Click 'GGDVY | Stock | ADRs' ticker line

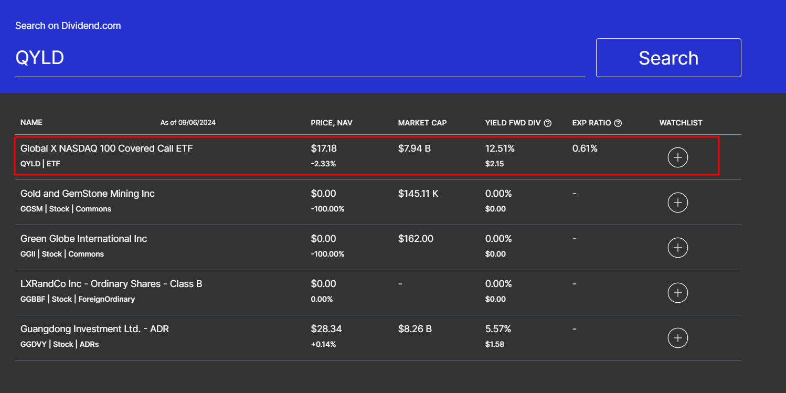[x=60, y=344]
